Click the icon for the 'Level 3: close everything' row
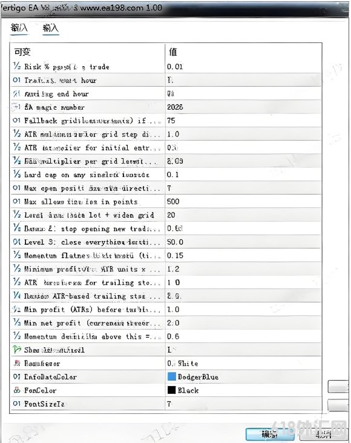The height and width of the screenshot is (443, 351). [x=17, y=242]
